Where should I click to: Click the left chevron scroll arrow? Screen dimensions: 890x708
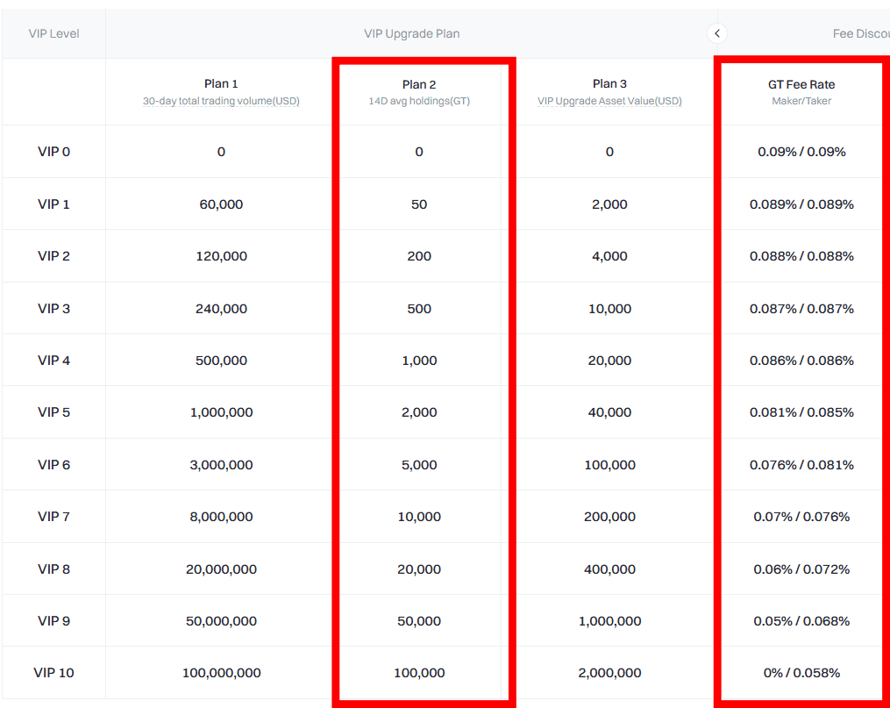tap(717, 33)
